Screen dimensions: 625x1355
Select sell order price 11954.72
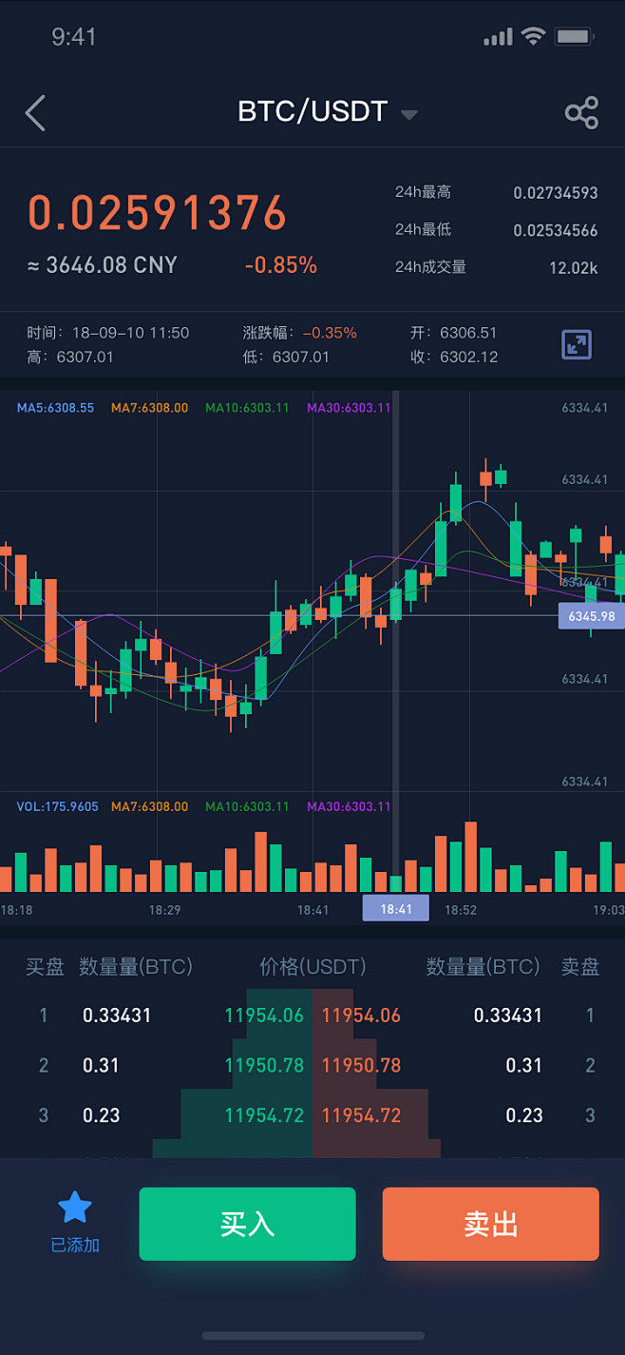361,1115
